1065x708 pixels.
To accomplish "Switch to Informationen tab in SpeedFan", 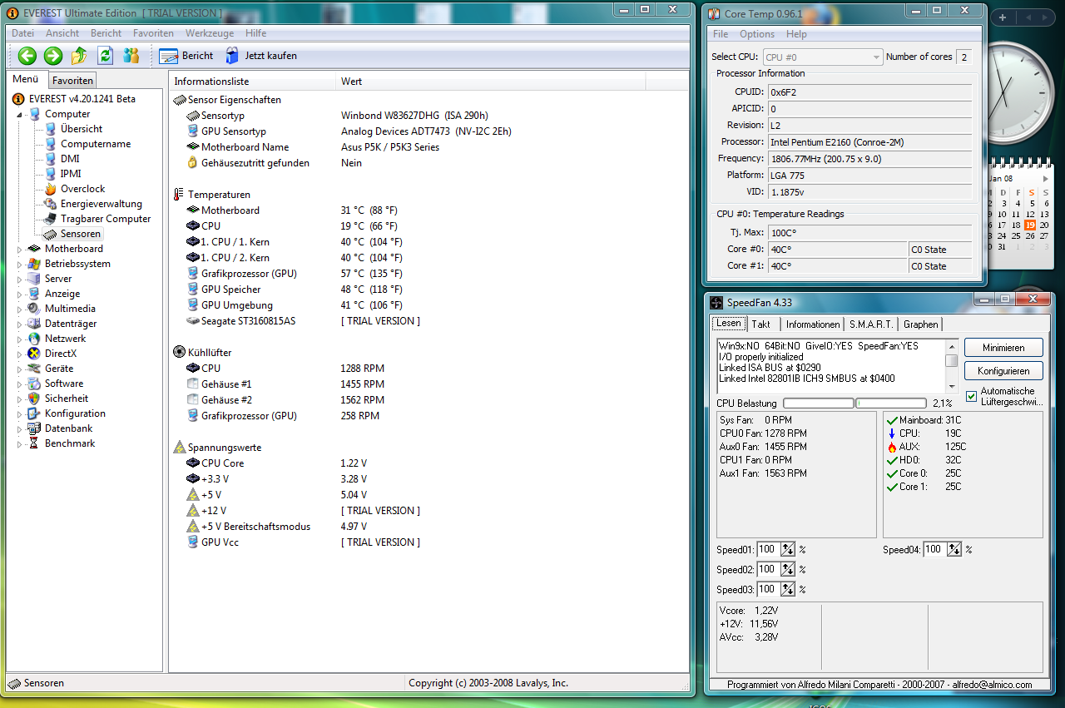I will tap(813, 324).
